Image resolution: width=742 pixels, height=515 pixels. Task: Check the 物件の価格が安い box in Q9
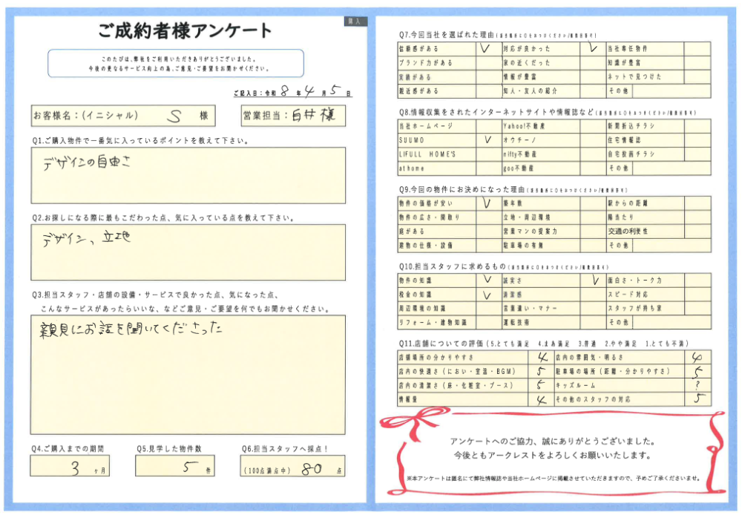coord(487,203)
